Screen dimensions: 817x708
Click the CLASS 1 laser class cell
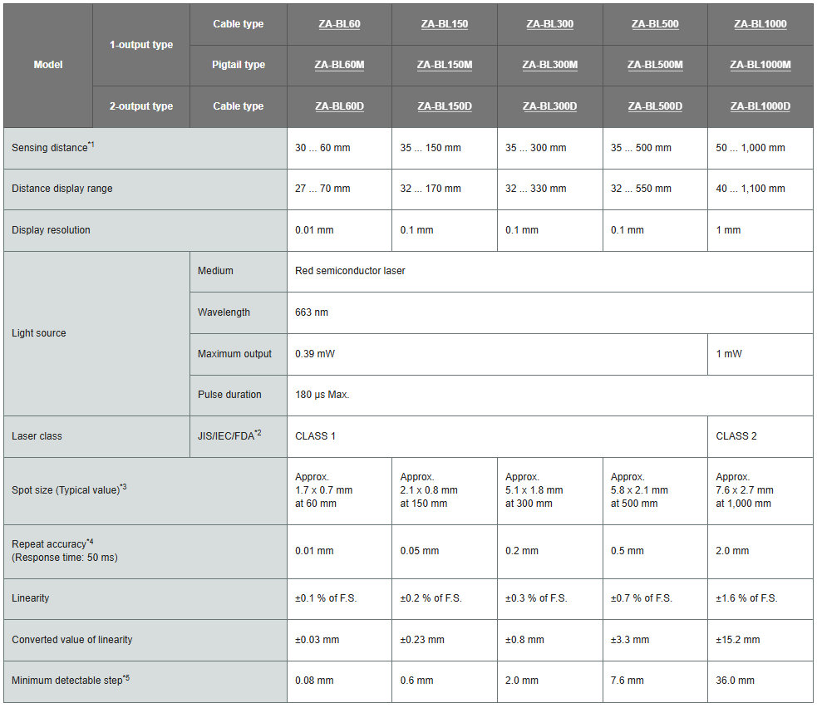pyautogui.click(x=497, y=436)
